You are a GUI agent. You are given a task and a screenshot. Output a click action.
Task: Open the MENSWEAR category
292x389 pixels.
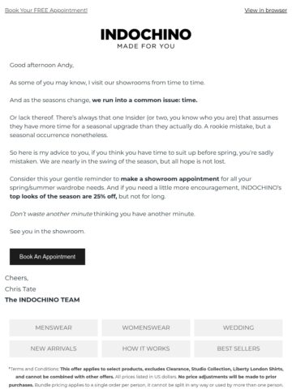tap(54, 327)
